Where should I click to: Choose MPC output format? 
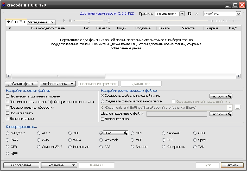(132, 140)
